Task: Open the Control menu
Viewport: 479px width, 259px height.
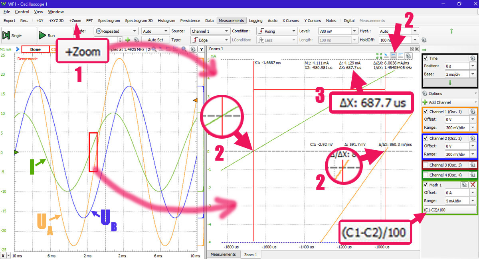Action: click(x=22, y=12)
